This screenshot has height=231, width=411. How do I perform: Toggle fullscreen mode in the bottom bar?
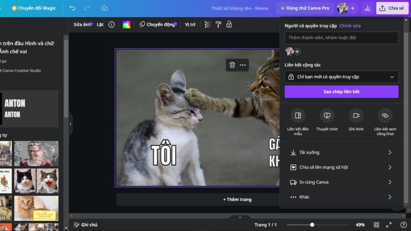389,225
